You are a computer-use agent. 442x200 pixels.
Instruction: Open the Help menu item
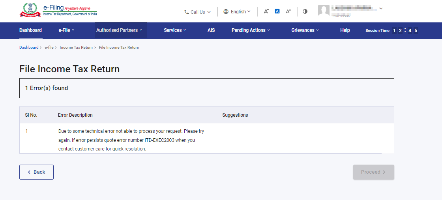[x=345, y=30]
